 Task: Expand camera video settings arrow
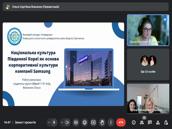[62, 123]
